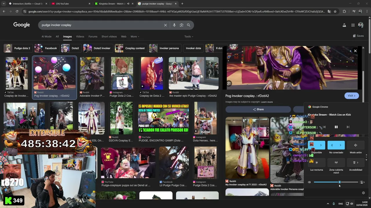The image size is (371, 208).
Task: Pause Kingteka Stream media playback
Action: (336, 127)
